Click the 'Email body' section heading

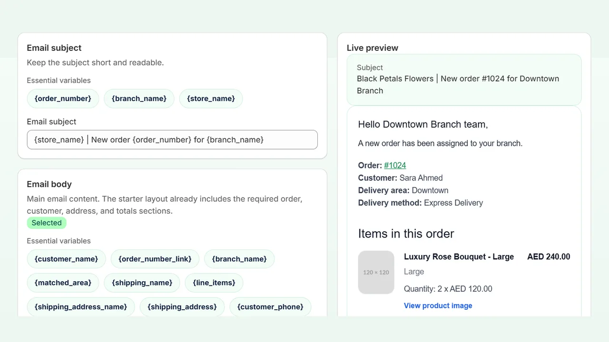pyautogui.click(x=49, y=184)
